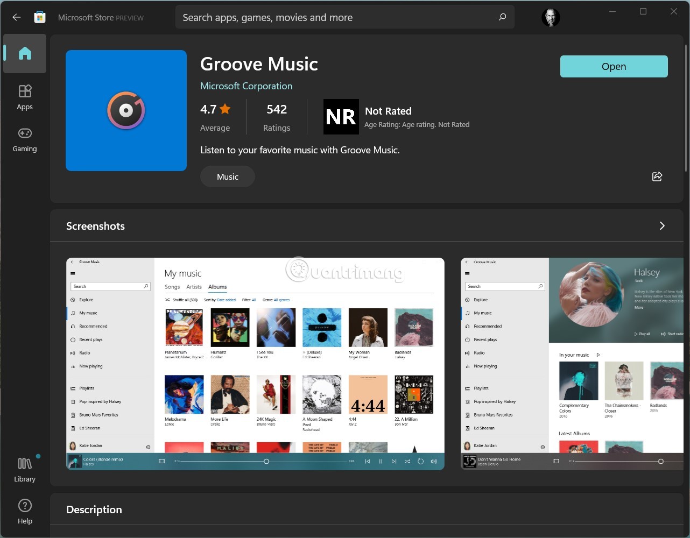Click the Groove Music title text
This screenshot has width=690, height=538.
(259, 64)
